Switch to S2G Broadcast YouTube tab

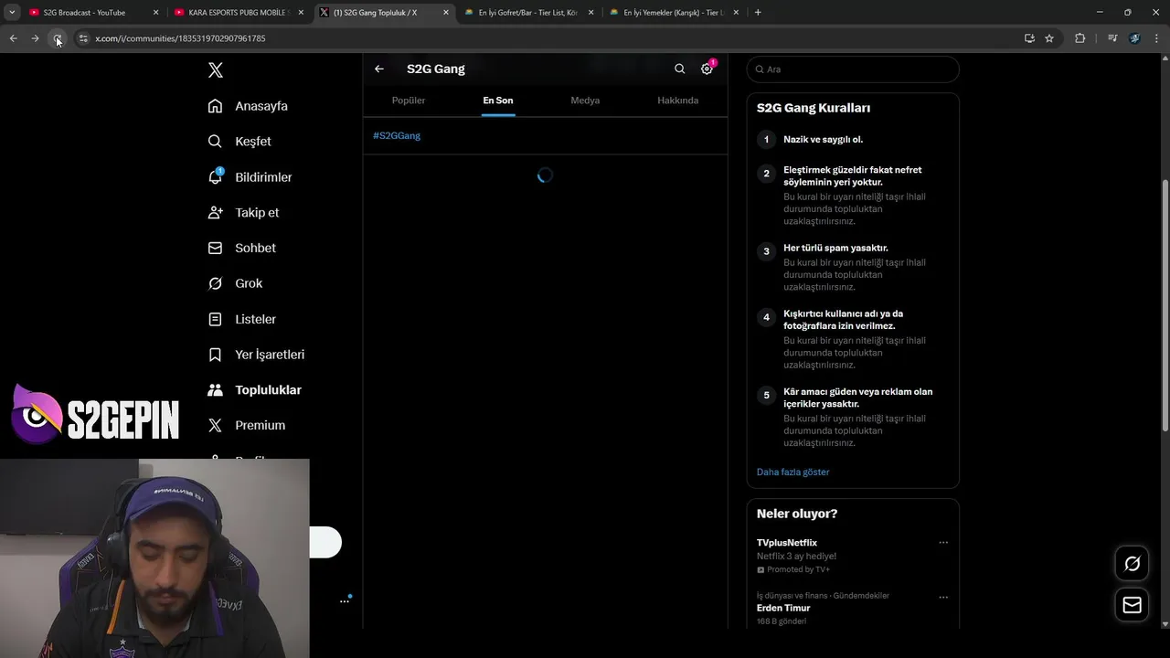pyautogui.click(x=93, y=13)
